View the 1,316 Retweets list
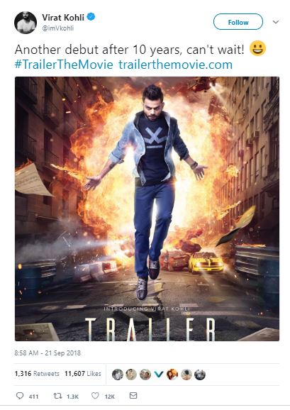 coord(37,374)
